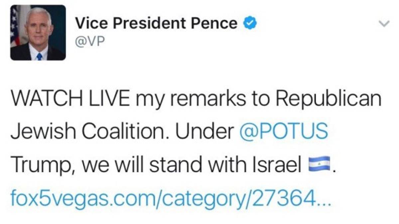The height and width of the screenshot is (224, 399).
Task: Click the Vice President Pence display name
Action: 156,23
